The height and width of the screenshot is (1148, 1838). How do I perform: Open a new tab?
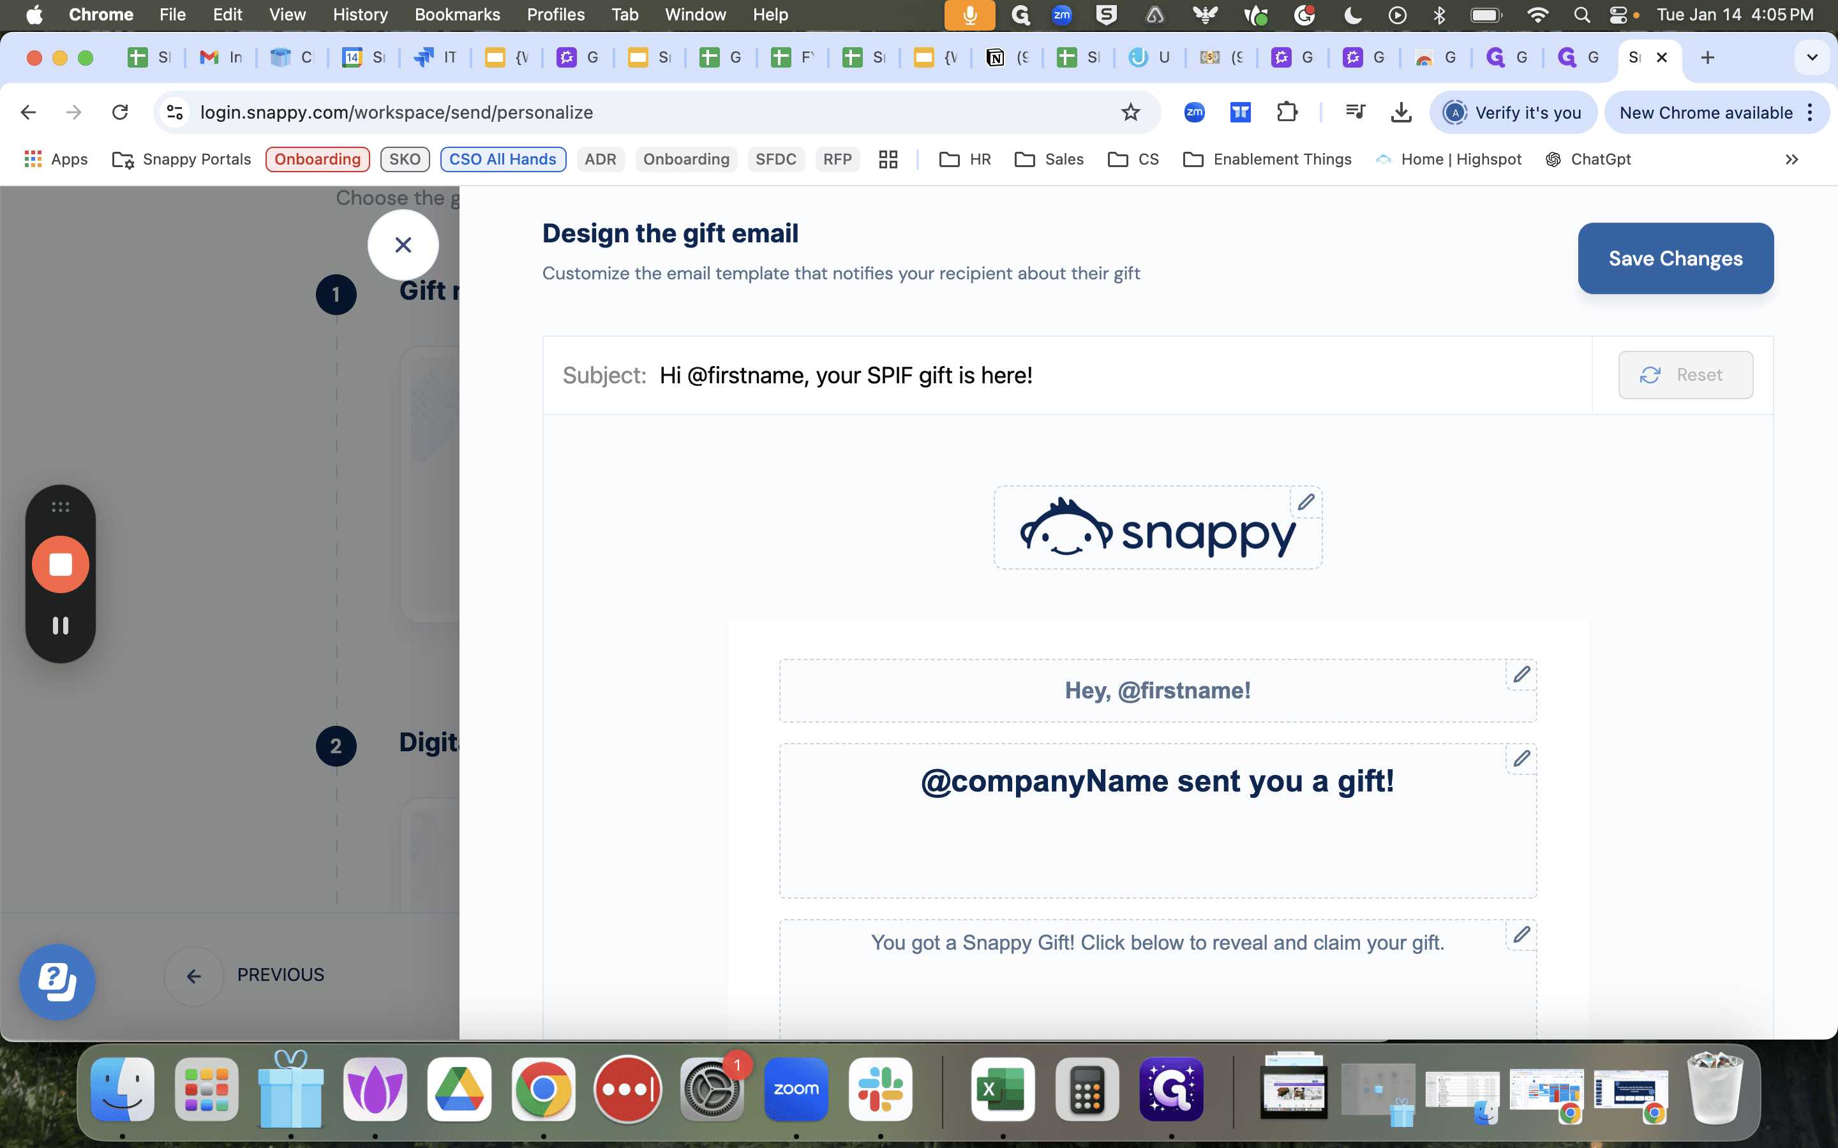(1707, 57)
